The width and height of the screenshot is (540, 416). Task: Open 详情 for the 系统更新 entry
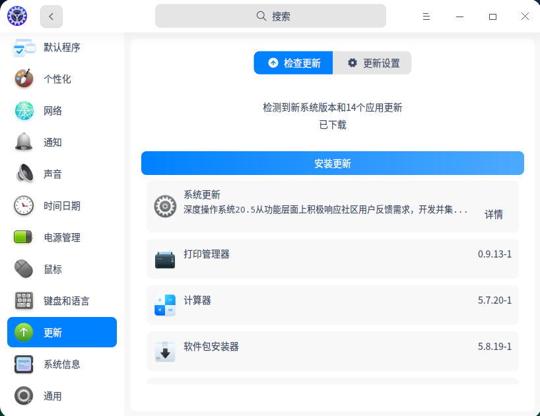pyautogui.click(x=494, y=216)
